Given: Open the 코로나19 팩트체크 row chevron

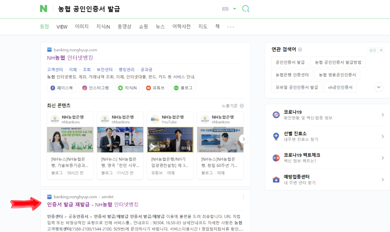Looking at the screenshot, I should click(x=383, y=158).
